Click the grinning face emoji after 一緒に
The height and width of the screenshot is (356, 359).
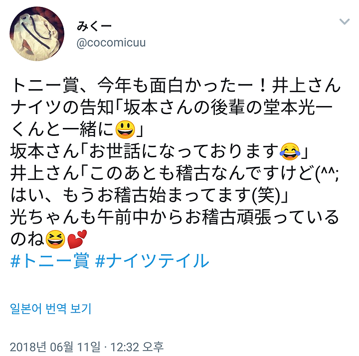[x=125, y=129]
